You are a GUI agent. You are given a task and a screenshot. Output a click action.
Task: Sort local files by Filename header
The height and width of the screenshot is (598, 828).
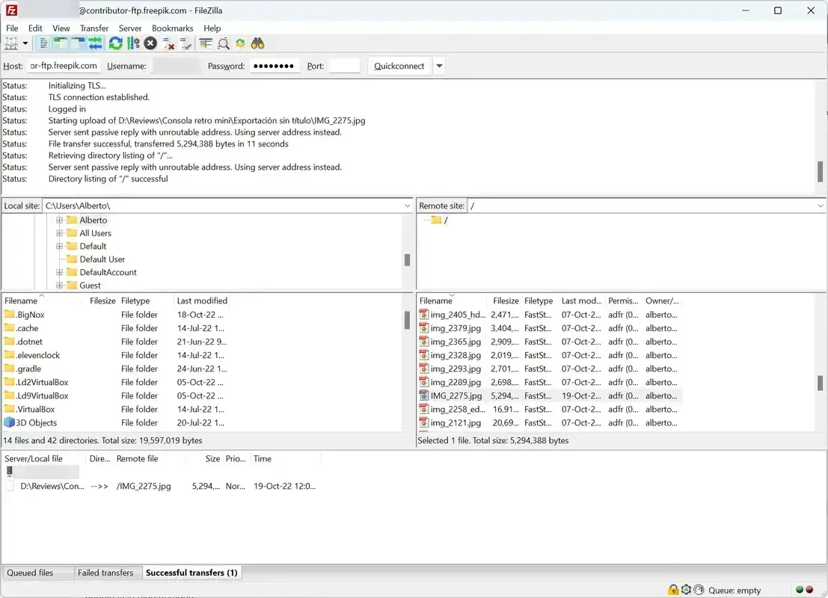click(x=42, y=300)
